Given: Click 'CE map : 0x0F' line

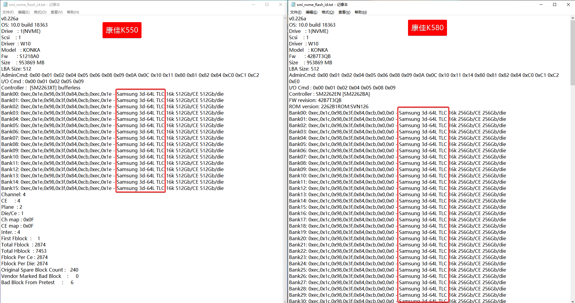Looking at the screenshot, I should click(17, 226).
